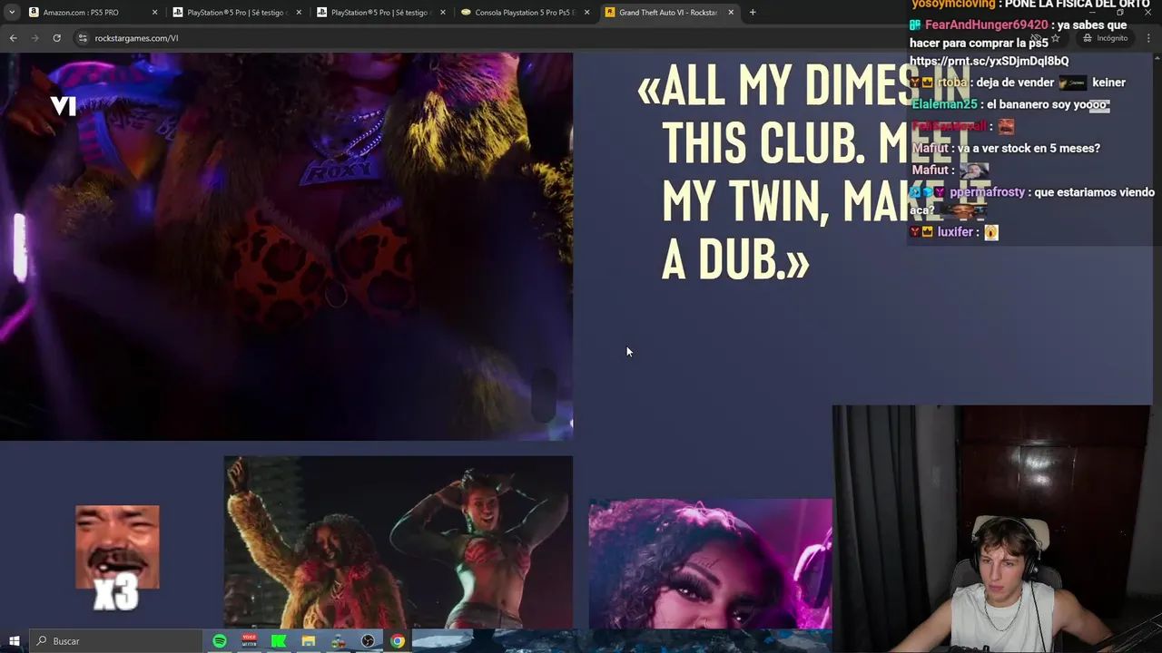Close the Amazon.com PS5 PRO tab
Viewport: 1162px width, 653px height.
tap(154, 13)
